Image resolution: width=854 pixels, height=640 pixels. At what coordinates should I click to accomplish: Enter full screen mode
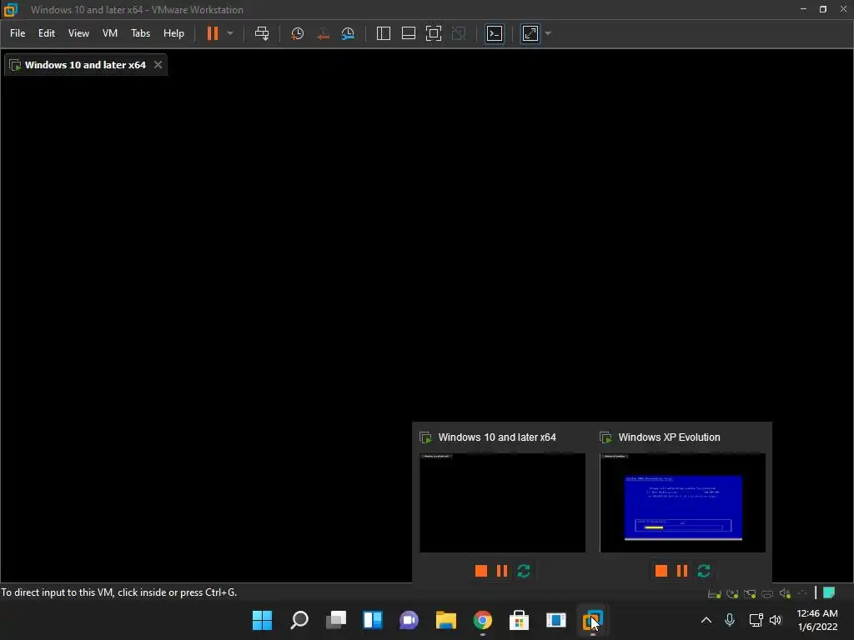pos(434,33)
